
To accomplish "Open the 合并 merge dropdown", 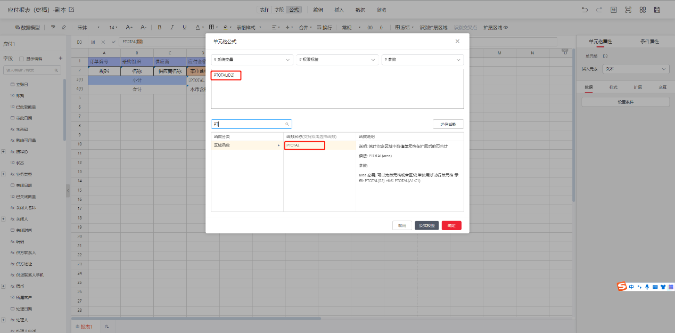I will pos(306,27).
